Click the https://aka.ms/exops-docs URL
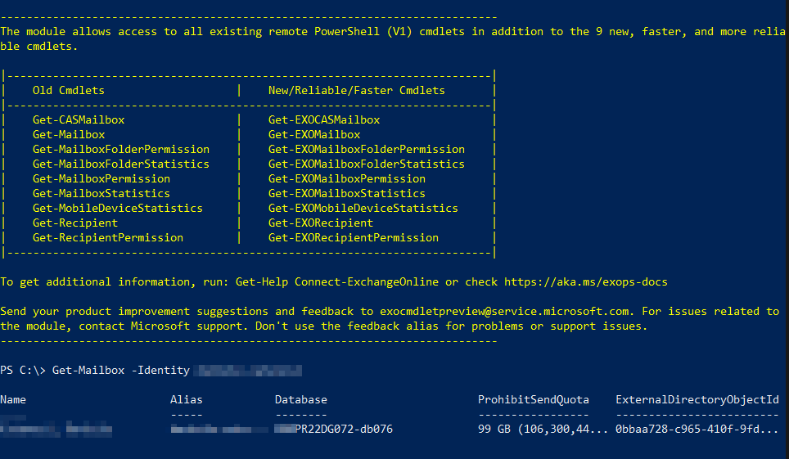Viewport: 789px width, 459px height. click(585, 282)
